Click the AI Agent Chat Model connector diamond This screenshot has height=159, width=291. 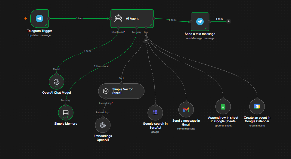pos(118,28)
